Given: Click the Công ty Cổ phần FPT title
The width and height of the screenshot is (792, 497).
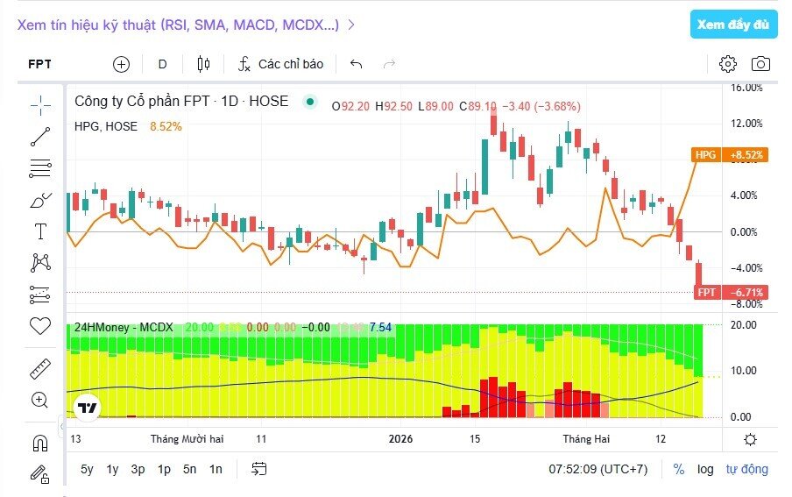Looking at the screenshot, I should coord(181,101).
